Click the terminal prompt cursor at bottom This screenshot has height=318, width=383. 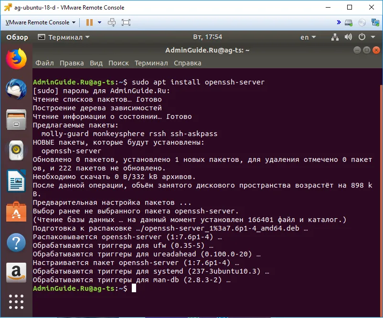coord(134,288)
